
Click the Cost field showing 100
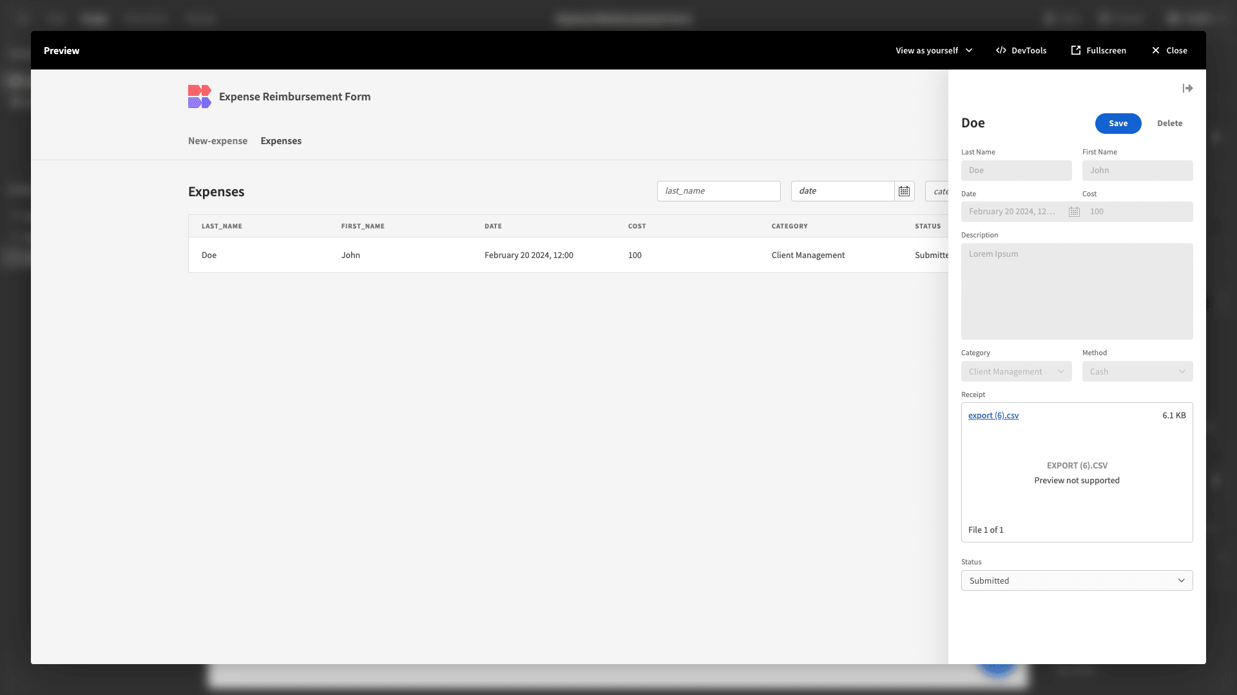[1137, 212]
